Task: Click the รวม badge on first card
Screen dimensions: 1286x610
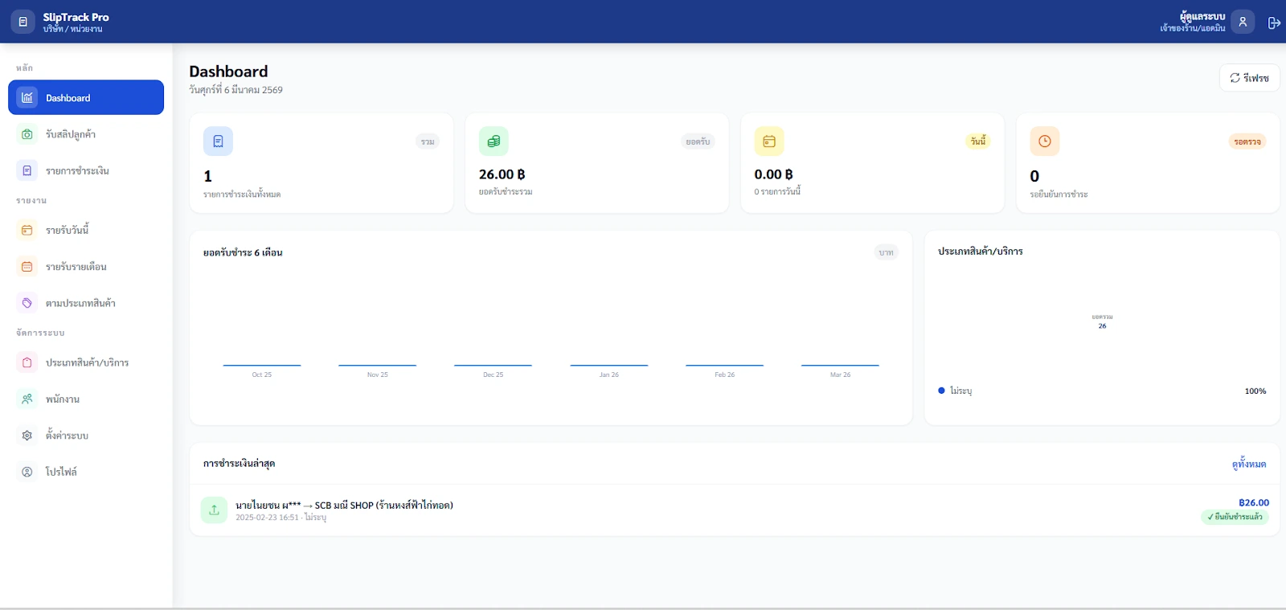Action: coord(428,141)
